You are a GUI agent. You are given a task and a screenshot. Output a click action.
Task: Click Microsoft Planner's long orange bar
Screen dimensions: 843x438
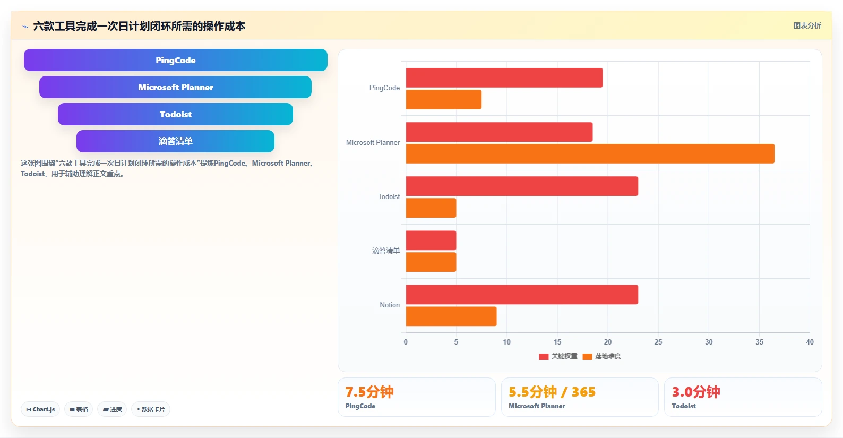590,153
